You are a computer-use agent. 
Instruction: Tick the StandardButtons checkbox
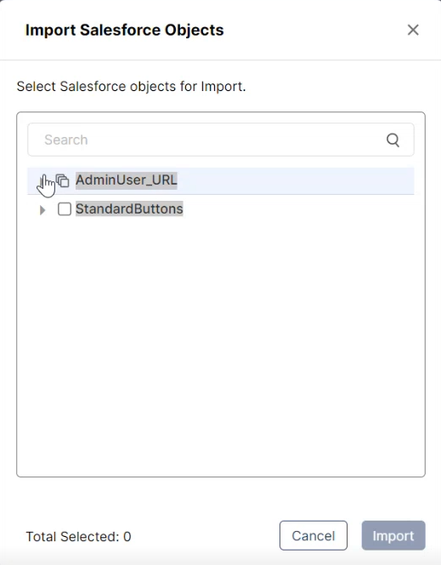tap(65, 209)
